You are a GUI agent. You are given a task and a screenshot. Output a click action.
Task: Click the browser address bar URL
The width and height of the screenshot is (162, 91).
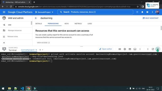point(74,7)
